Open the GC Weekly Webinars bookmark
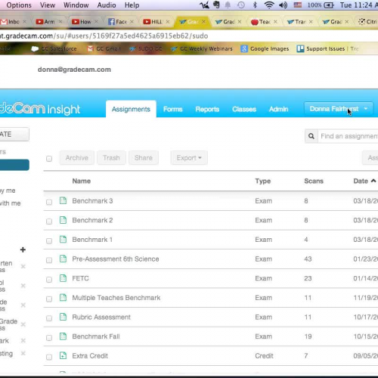Image resolution: width=378 pixels, height=378 pixels. [202, 48]
